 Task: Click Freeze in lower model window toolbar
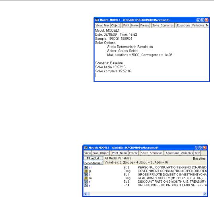click(x=133, y=153)
